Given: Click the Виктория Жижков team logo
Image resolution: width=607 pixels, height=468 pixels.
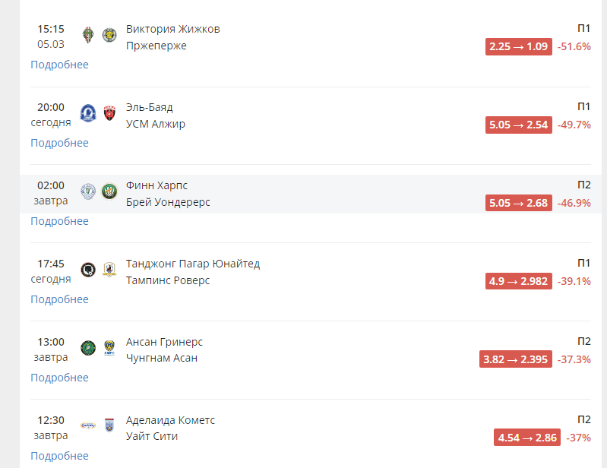Looking at the screenshot, I should coord(88,35).
